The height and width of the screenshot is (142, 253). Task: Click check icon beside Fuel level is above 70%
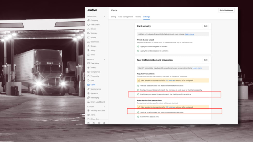tap(138, 117)
